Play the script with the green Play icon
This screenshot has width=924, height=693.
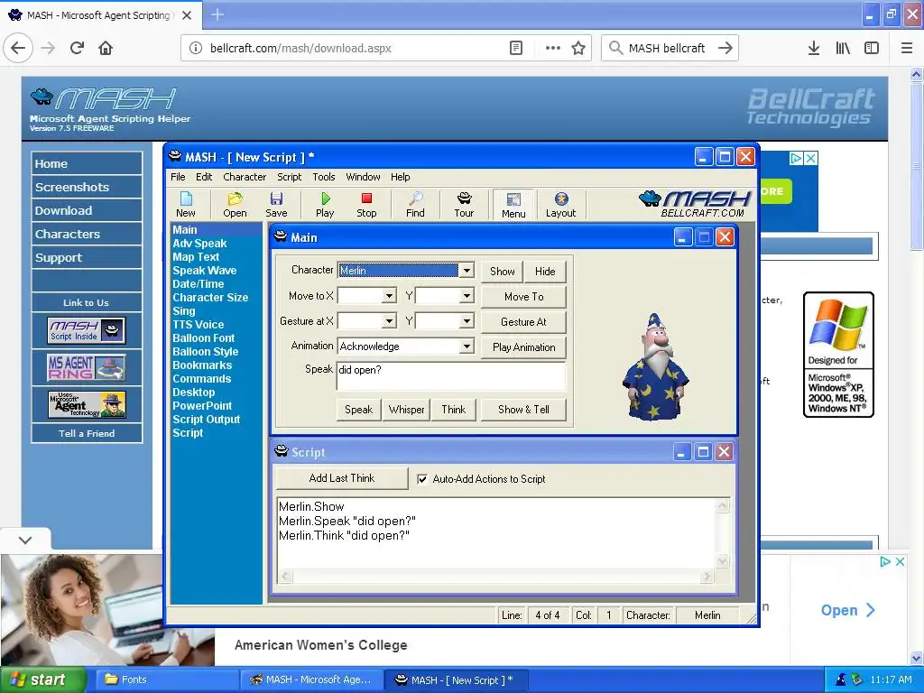(x=325, y=205)
